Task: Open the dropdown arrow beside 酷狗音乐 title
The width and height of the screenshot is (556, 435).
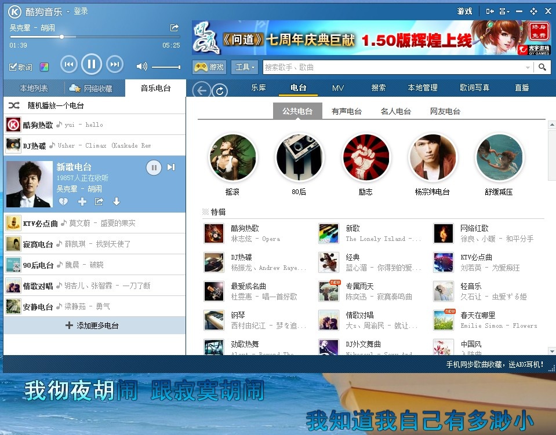Action: (x=68, y=12)
